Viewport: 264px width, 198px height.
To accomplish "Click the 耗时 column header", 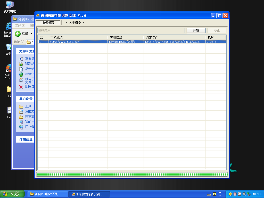I will (216, 38).
